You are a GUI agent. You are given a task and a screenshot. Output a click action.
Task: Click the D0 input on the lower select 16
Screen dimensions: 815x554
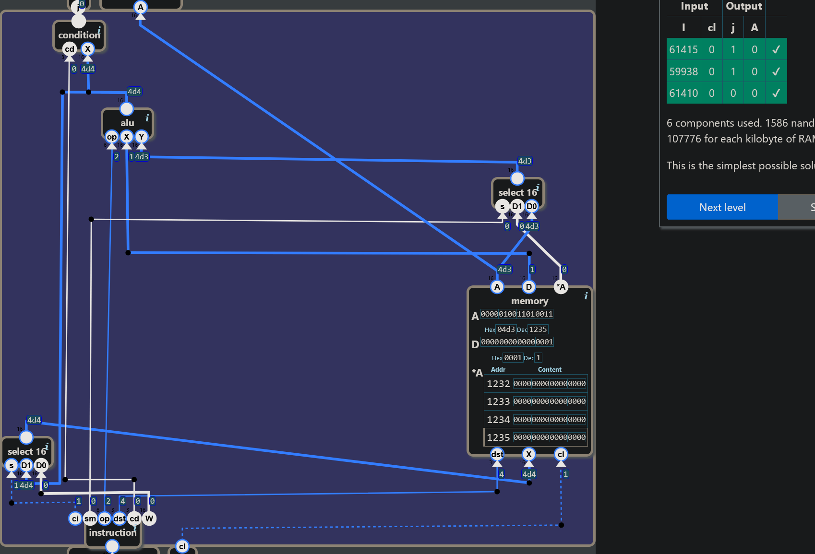[x=41, y=464]
